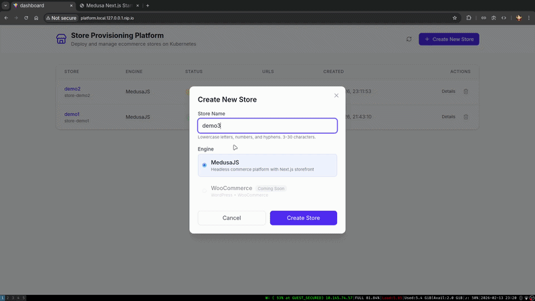Click the Not secure site info badge

[61, 18]
